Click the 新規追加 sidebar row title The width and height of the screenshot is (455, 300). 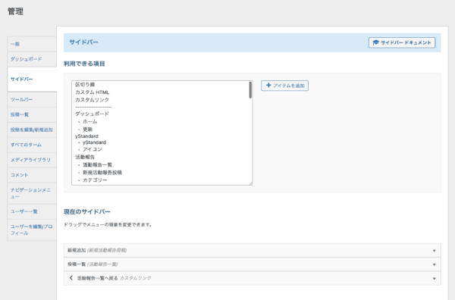point(77,250)
